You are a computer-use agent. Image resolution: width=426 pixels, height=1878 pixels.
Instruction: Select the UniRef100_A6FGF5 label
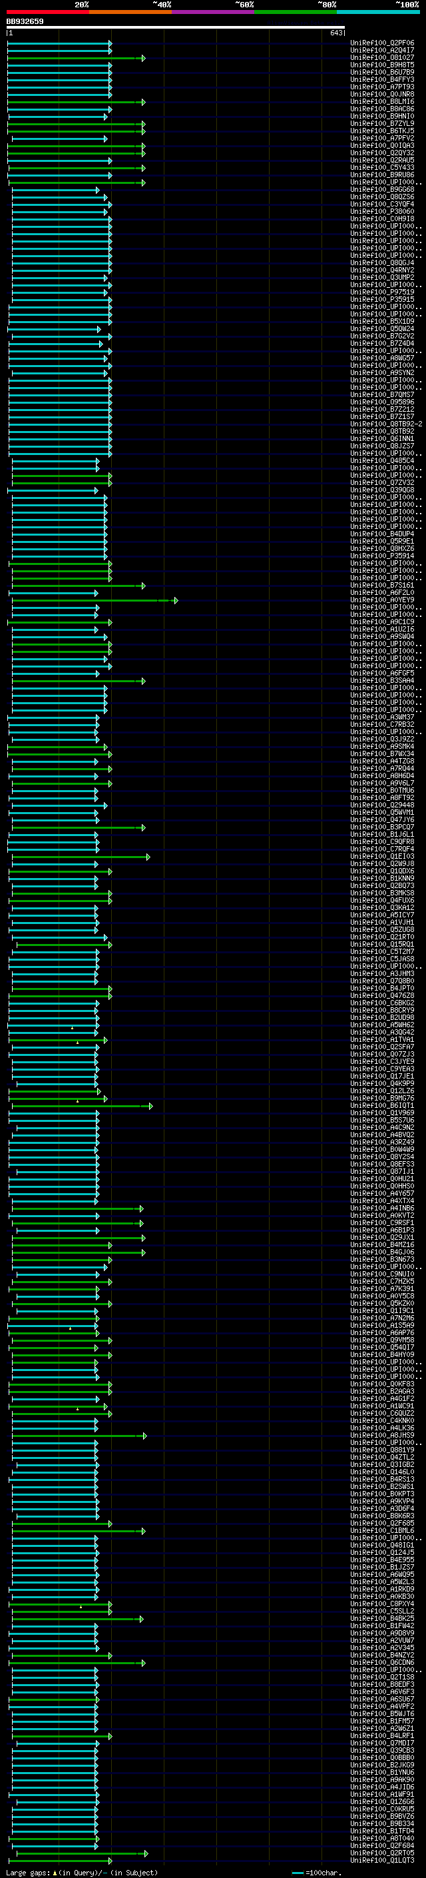(382, 673)
